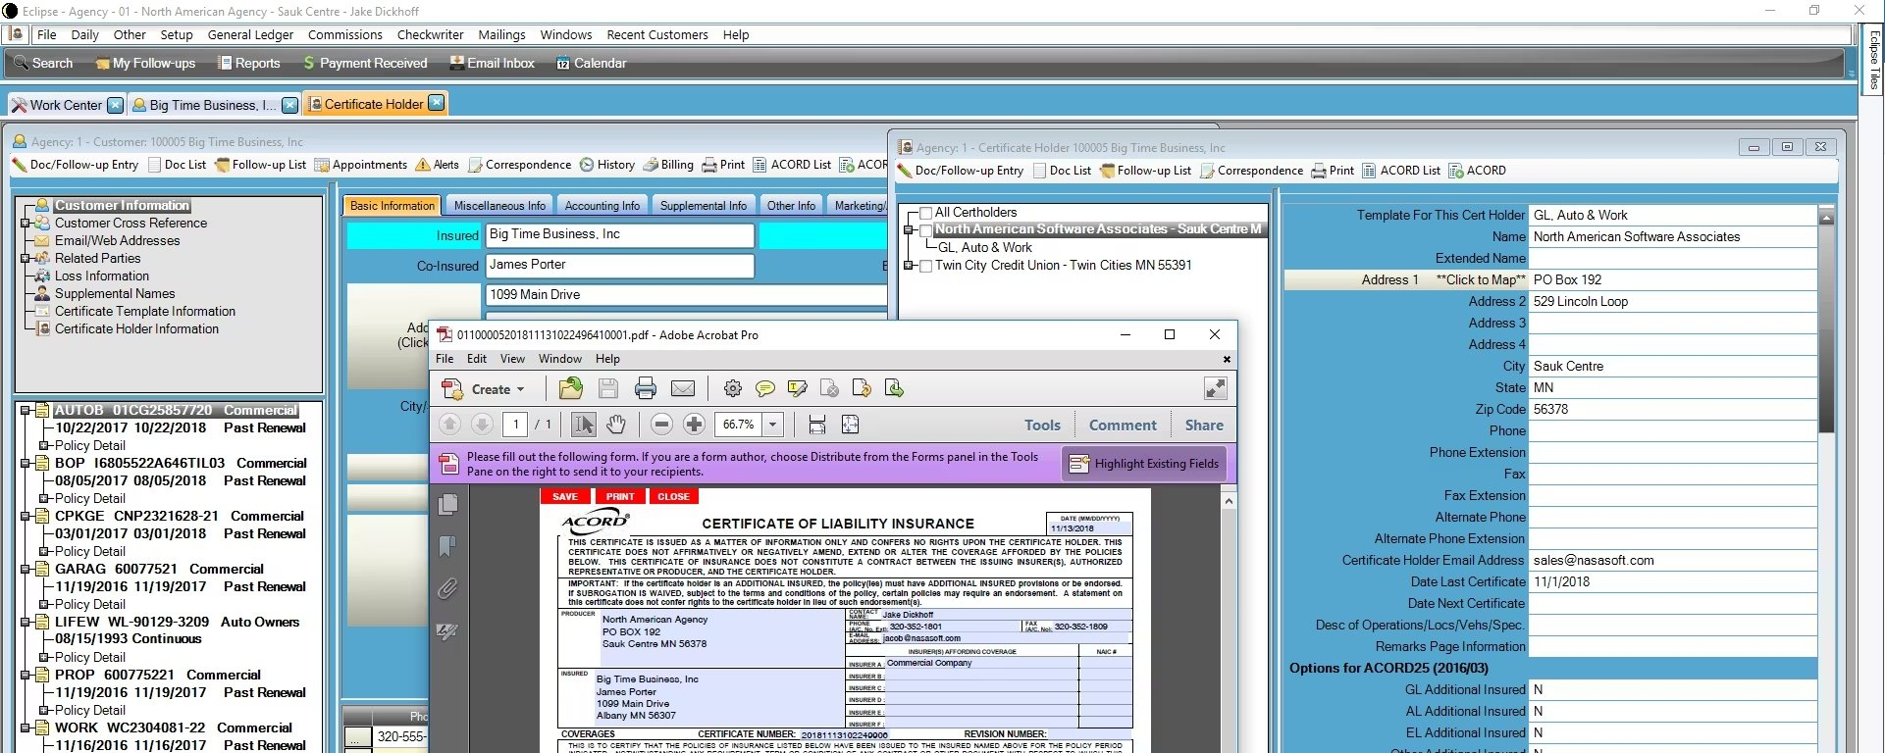Viewport: 1885px width, 753px height.
Task: Click the yellow sticky note comment icon
Action: coord(765,389)
